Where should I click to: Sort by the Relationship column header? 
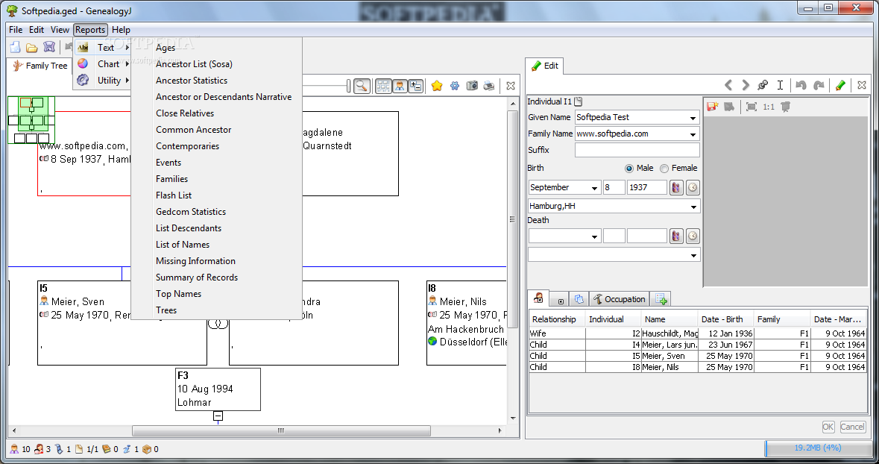pos(557,319)
